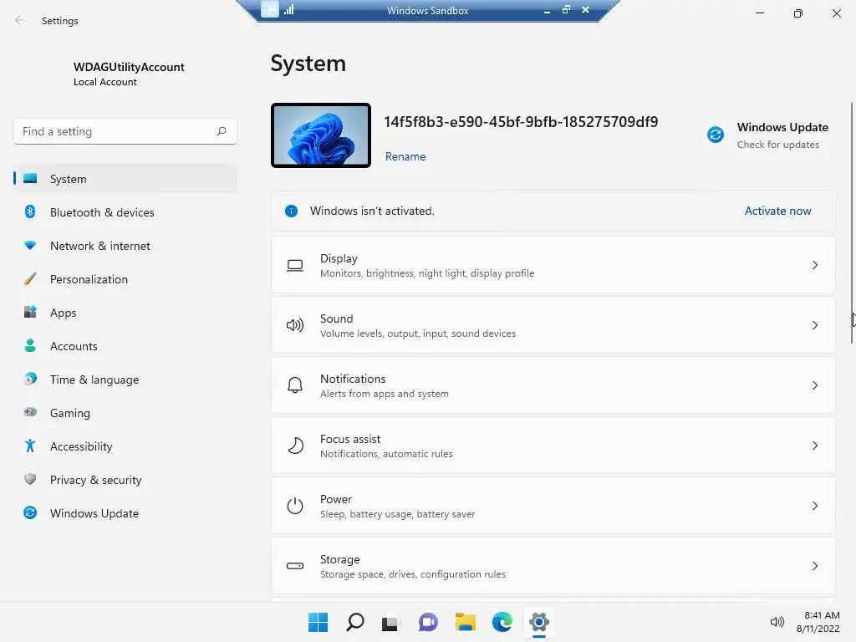The image size is (856, 642).
Task: Click the device name 14f5f8b3-e590 text
Action: pyautogui.click(x=521, y=122)
